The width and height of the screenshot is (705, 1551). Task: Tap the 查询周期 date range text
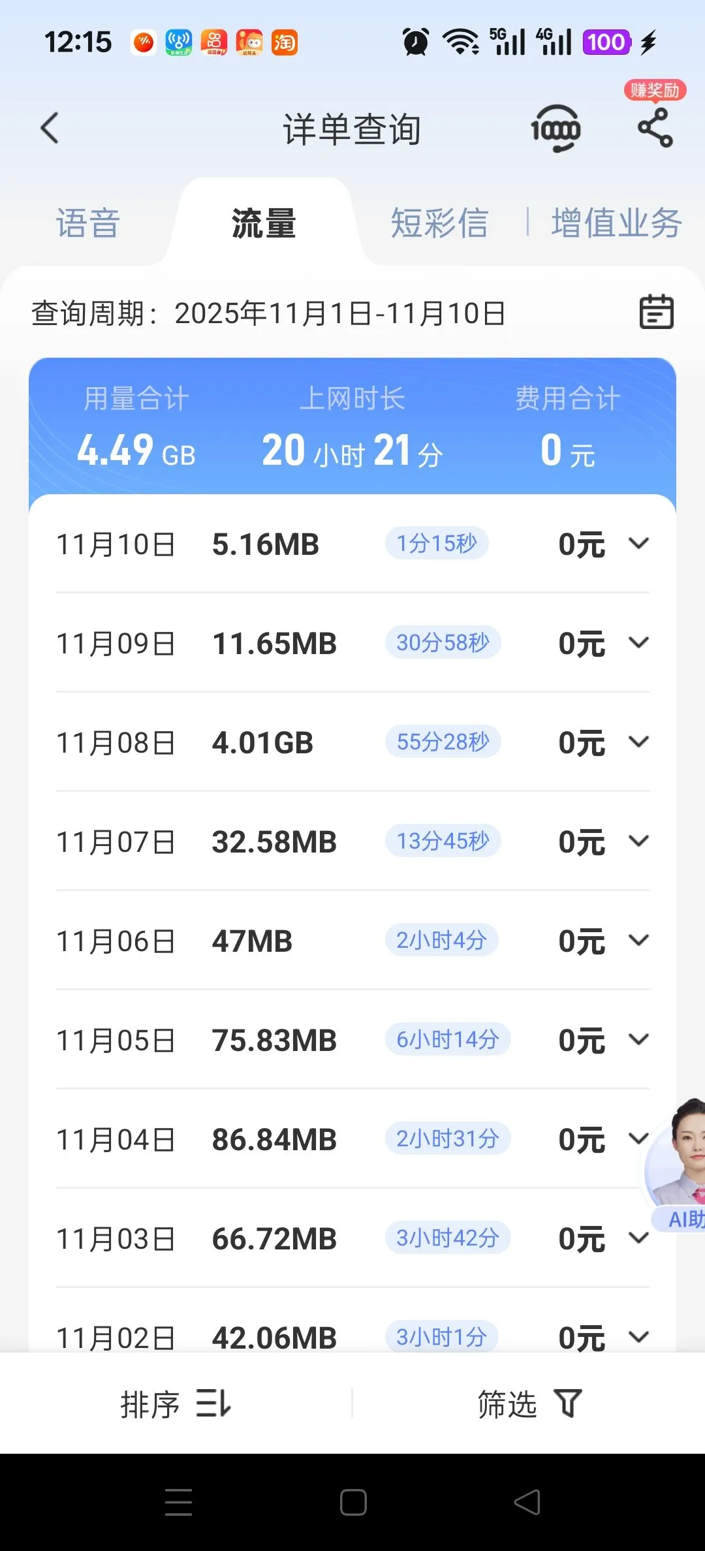pos(268,313)
